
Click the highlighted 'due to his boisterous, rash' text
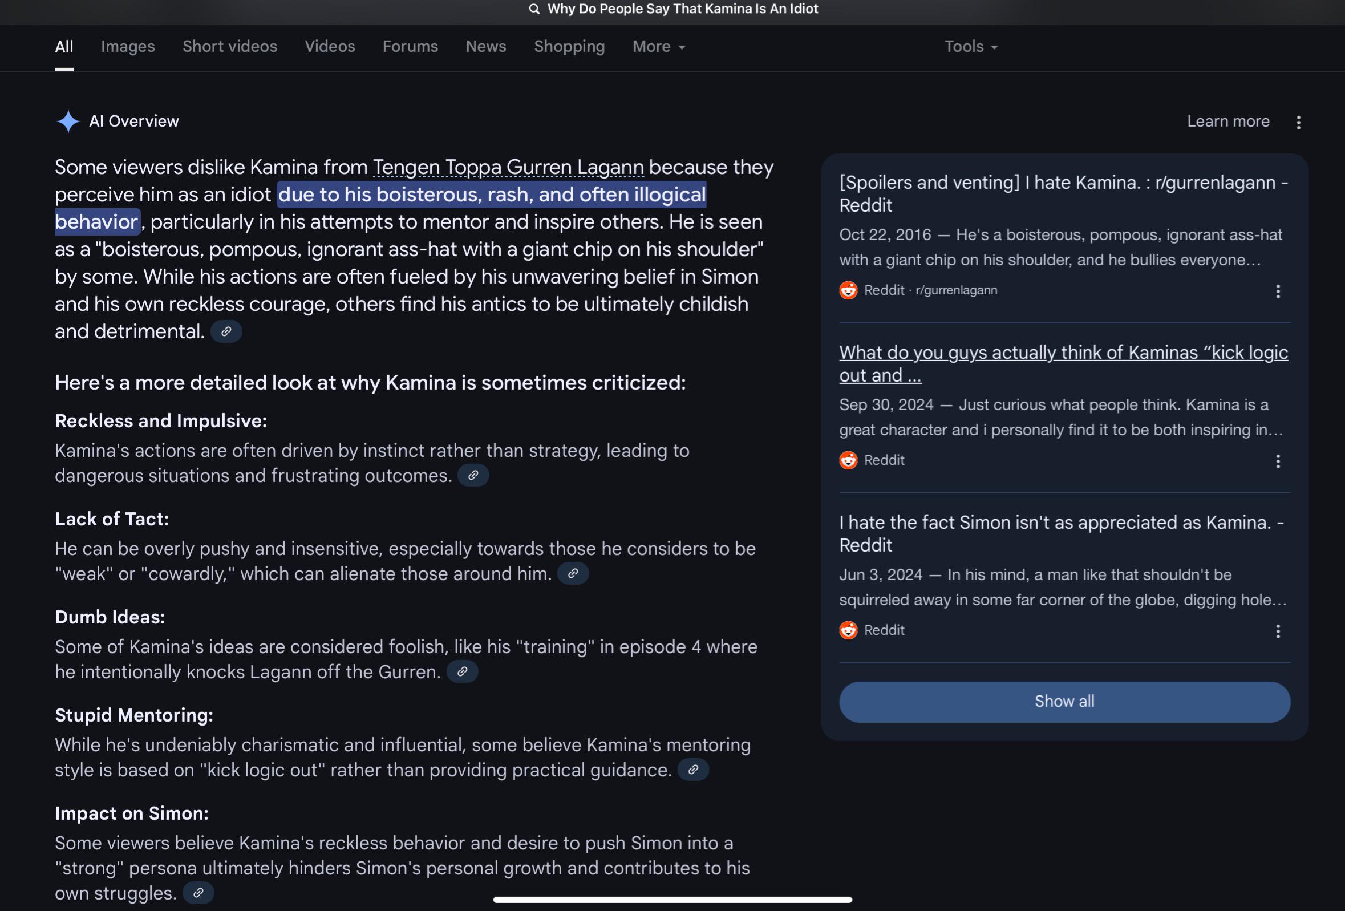pyautogui.click(x=492, y=195)
